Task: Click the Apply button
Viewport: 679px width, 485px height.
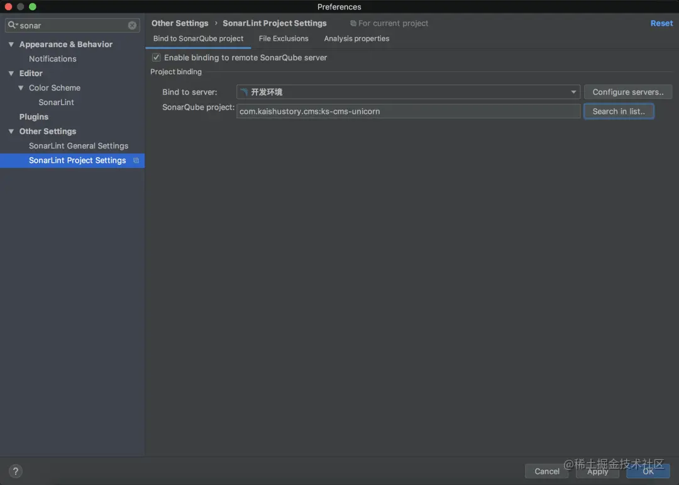Action: [x=598, y=471]
